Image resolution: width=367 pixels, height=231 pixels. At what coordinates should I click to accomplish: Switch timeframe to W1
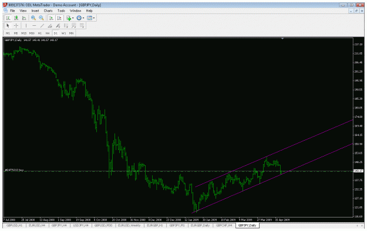pos(63,33)
